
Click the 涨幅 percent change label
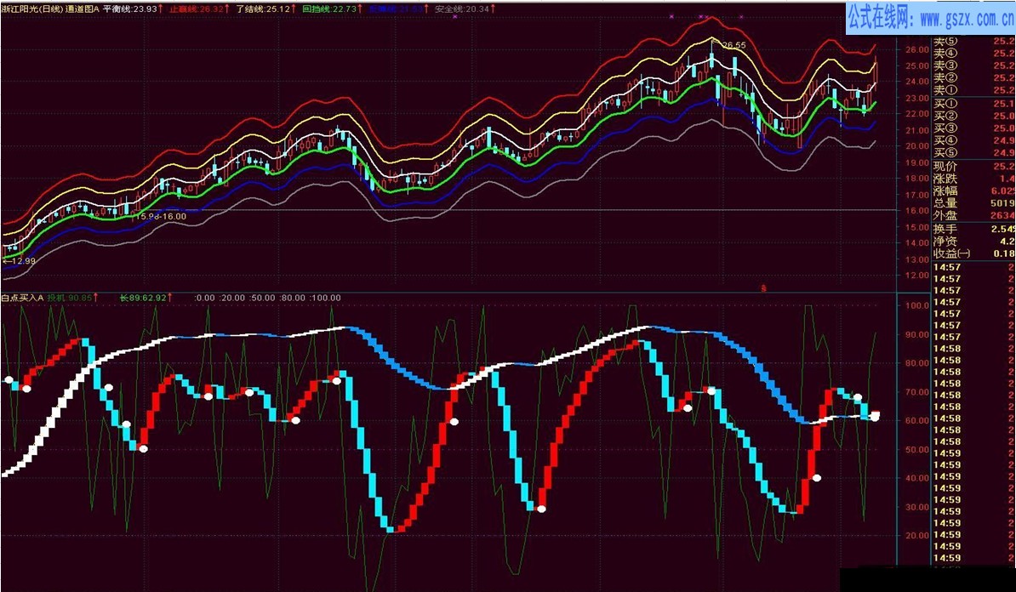click(945, 191)
